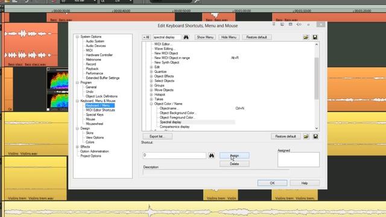This screenshot has height=217, width=386.
Task: Click the Assigned shortcuts list box
Action: 299,160
